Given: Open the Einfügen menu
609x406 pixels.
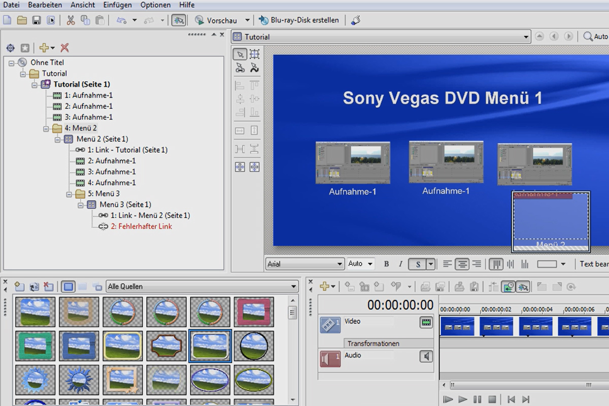Looking at the screenshot, I should 117,5.
